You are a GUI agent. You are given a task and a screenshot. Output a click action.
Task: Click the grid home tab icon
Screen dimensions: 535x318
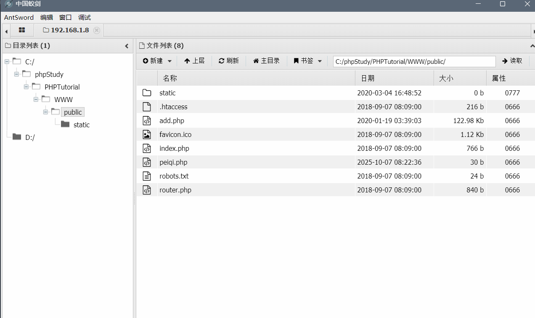click(x=22, y=30)
